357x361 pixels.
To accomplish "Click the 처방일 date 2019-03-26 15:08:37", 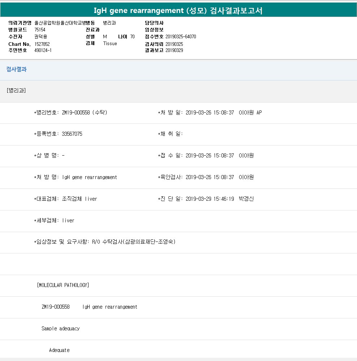I will coord(210,113).
